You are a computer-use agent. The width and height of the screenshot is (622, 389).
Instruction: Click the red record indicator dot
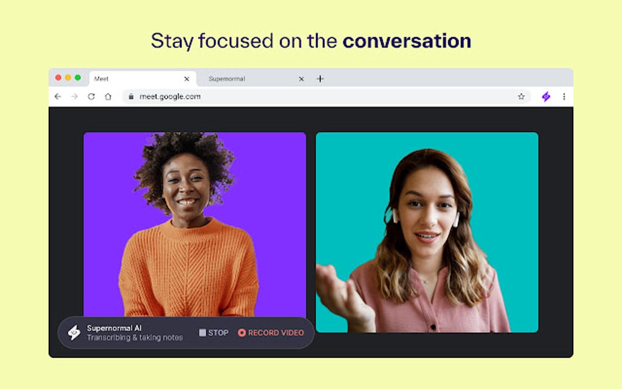point(242,332)
